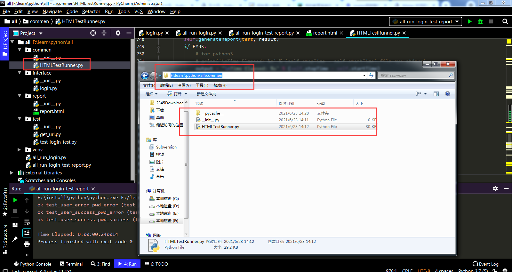512x272 pixels.
Task: Open the run configuration dropdown
Action: [426, 21]
